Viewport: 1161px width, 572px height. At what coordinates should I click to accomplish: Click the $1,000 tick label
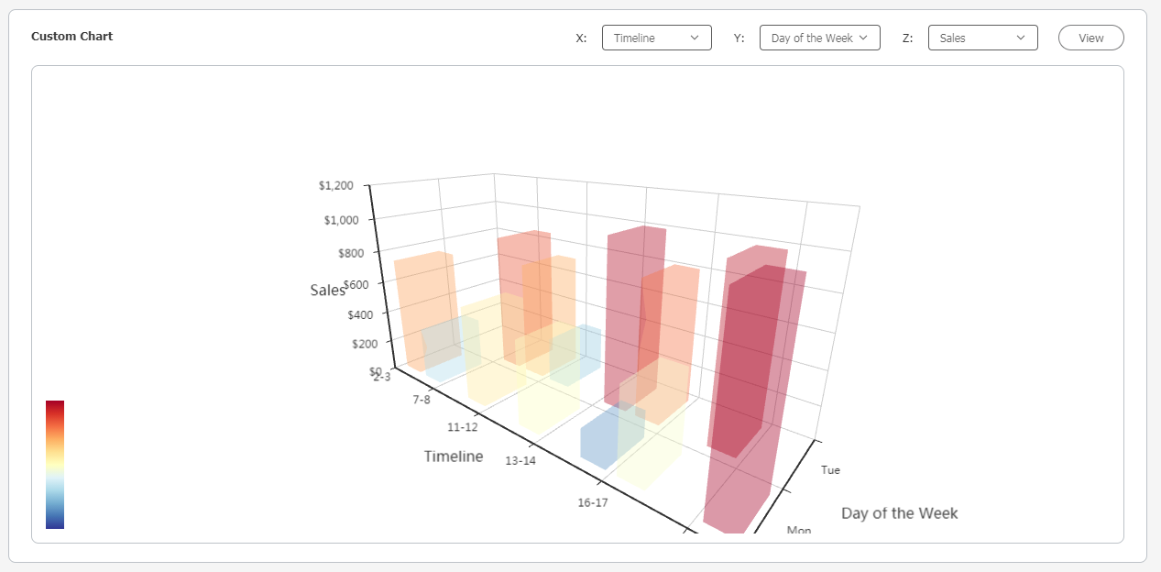341,220
